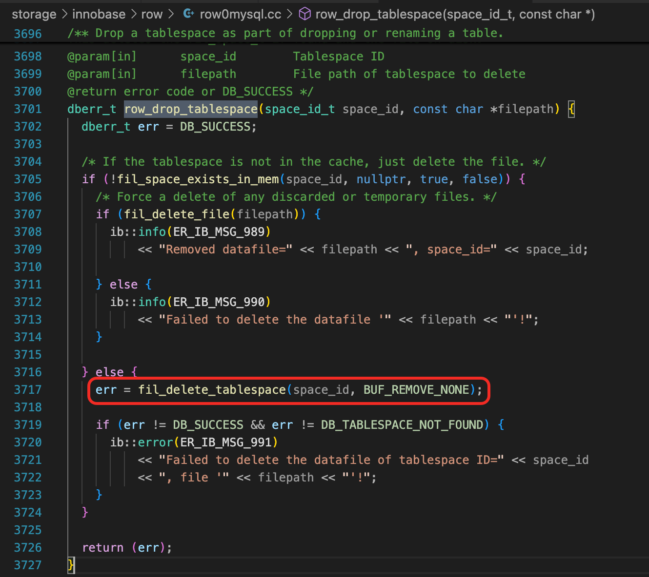Viewport: 649px width, 577px height.
Task: Click BUF_REMOVE_NONE argument
Action: (416, 390)
